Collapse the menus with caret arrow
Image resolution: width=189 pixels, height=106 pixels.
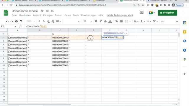pos(177,21)
